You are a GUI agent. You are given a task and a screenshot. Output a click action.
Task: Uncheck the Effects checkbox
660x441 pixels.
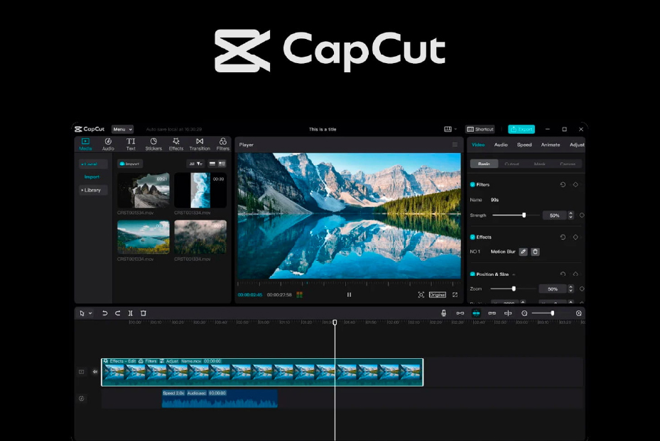click(472, 238)
